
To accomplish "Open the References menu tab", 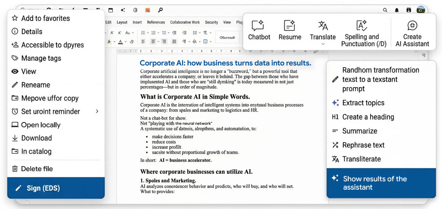I will pyautogui.click(x=156, y=22).
